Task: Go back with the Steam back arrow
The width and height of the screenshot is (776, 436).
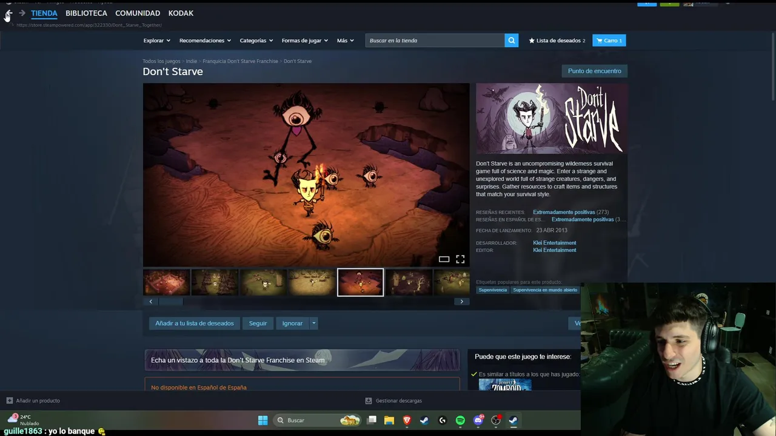Action: coord(8,13)
